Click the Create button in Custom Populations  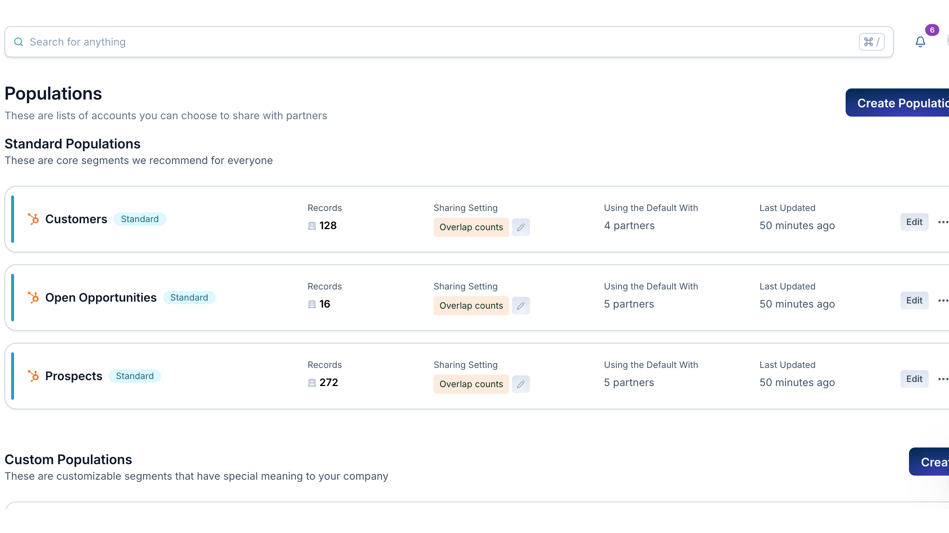coord(930,462)
